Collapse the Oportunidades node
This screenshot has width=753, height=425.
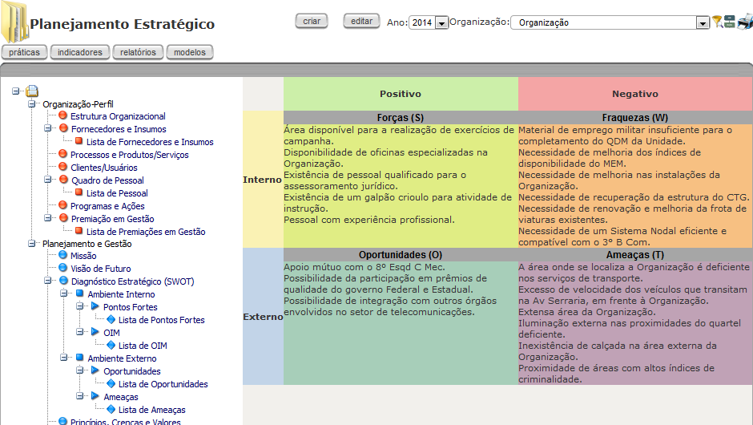[x=80, y=370]
